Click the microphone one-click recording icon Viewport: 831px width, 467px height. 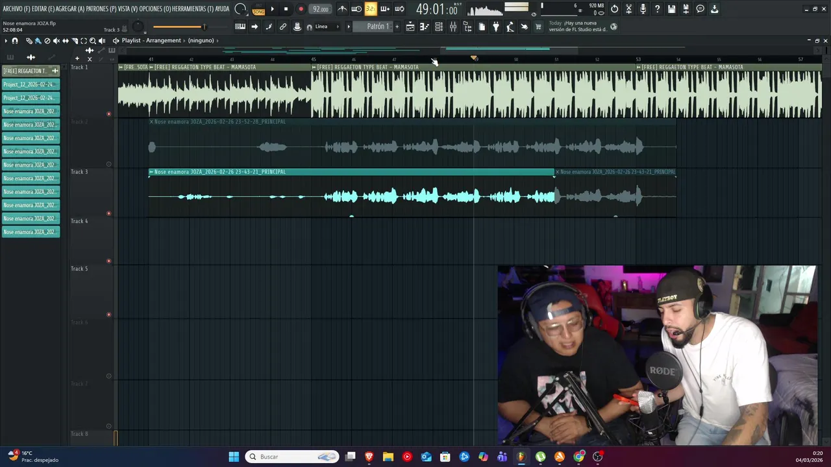[x=643, y=9]
